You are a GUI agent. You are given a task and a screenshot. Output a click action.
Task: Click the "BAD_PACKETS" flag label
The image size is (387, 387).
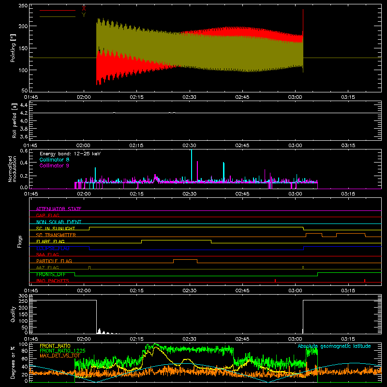click(x=53, y=281)
